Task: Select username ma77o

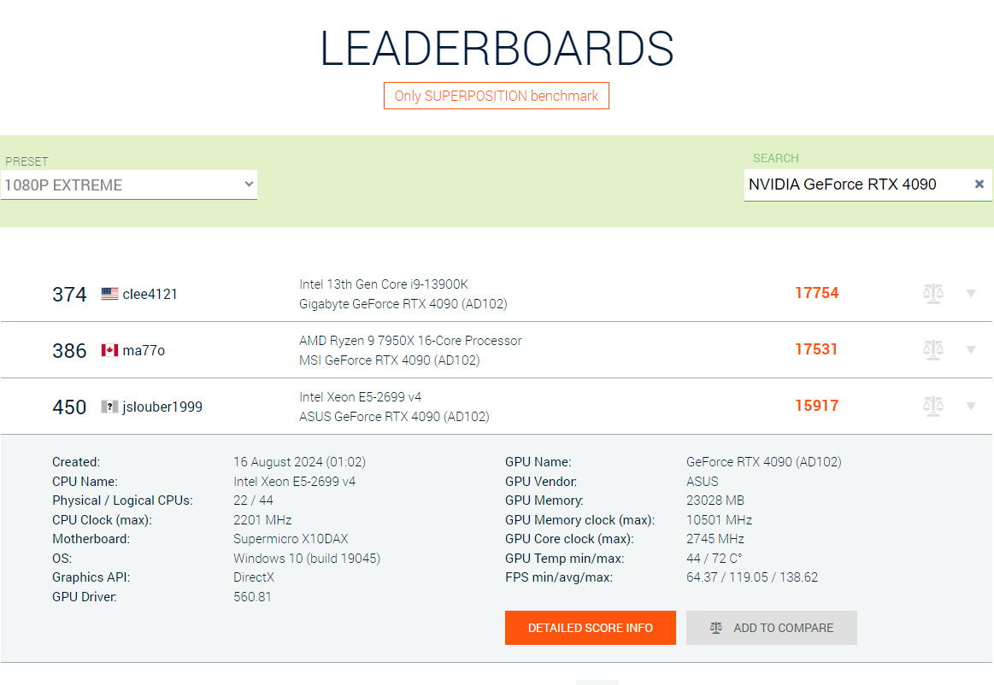Action: [x=144, y=350]
